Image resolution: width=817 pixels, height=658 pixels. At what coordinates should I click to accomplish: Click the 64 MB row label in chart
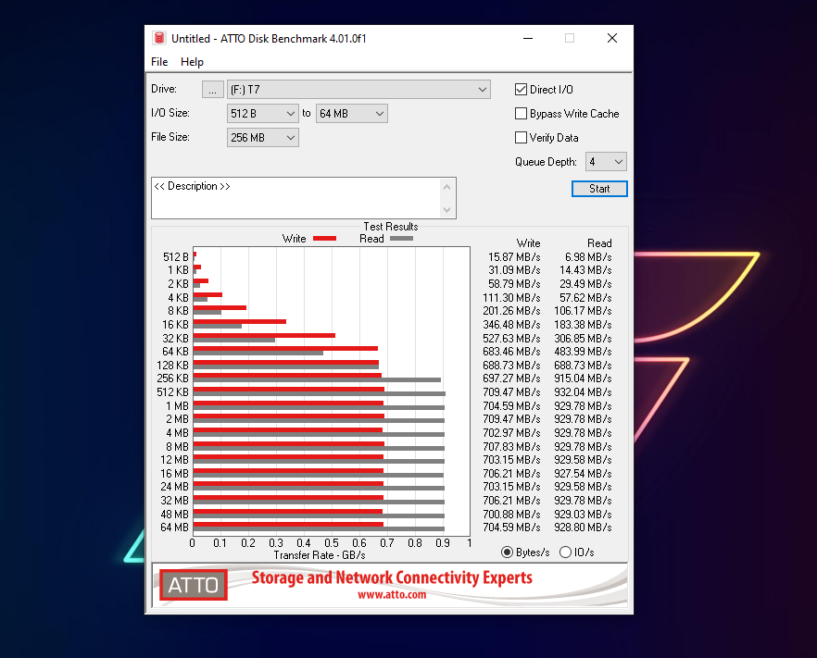point(174,528)
